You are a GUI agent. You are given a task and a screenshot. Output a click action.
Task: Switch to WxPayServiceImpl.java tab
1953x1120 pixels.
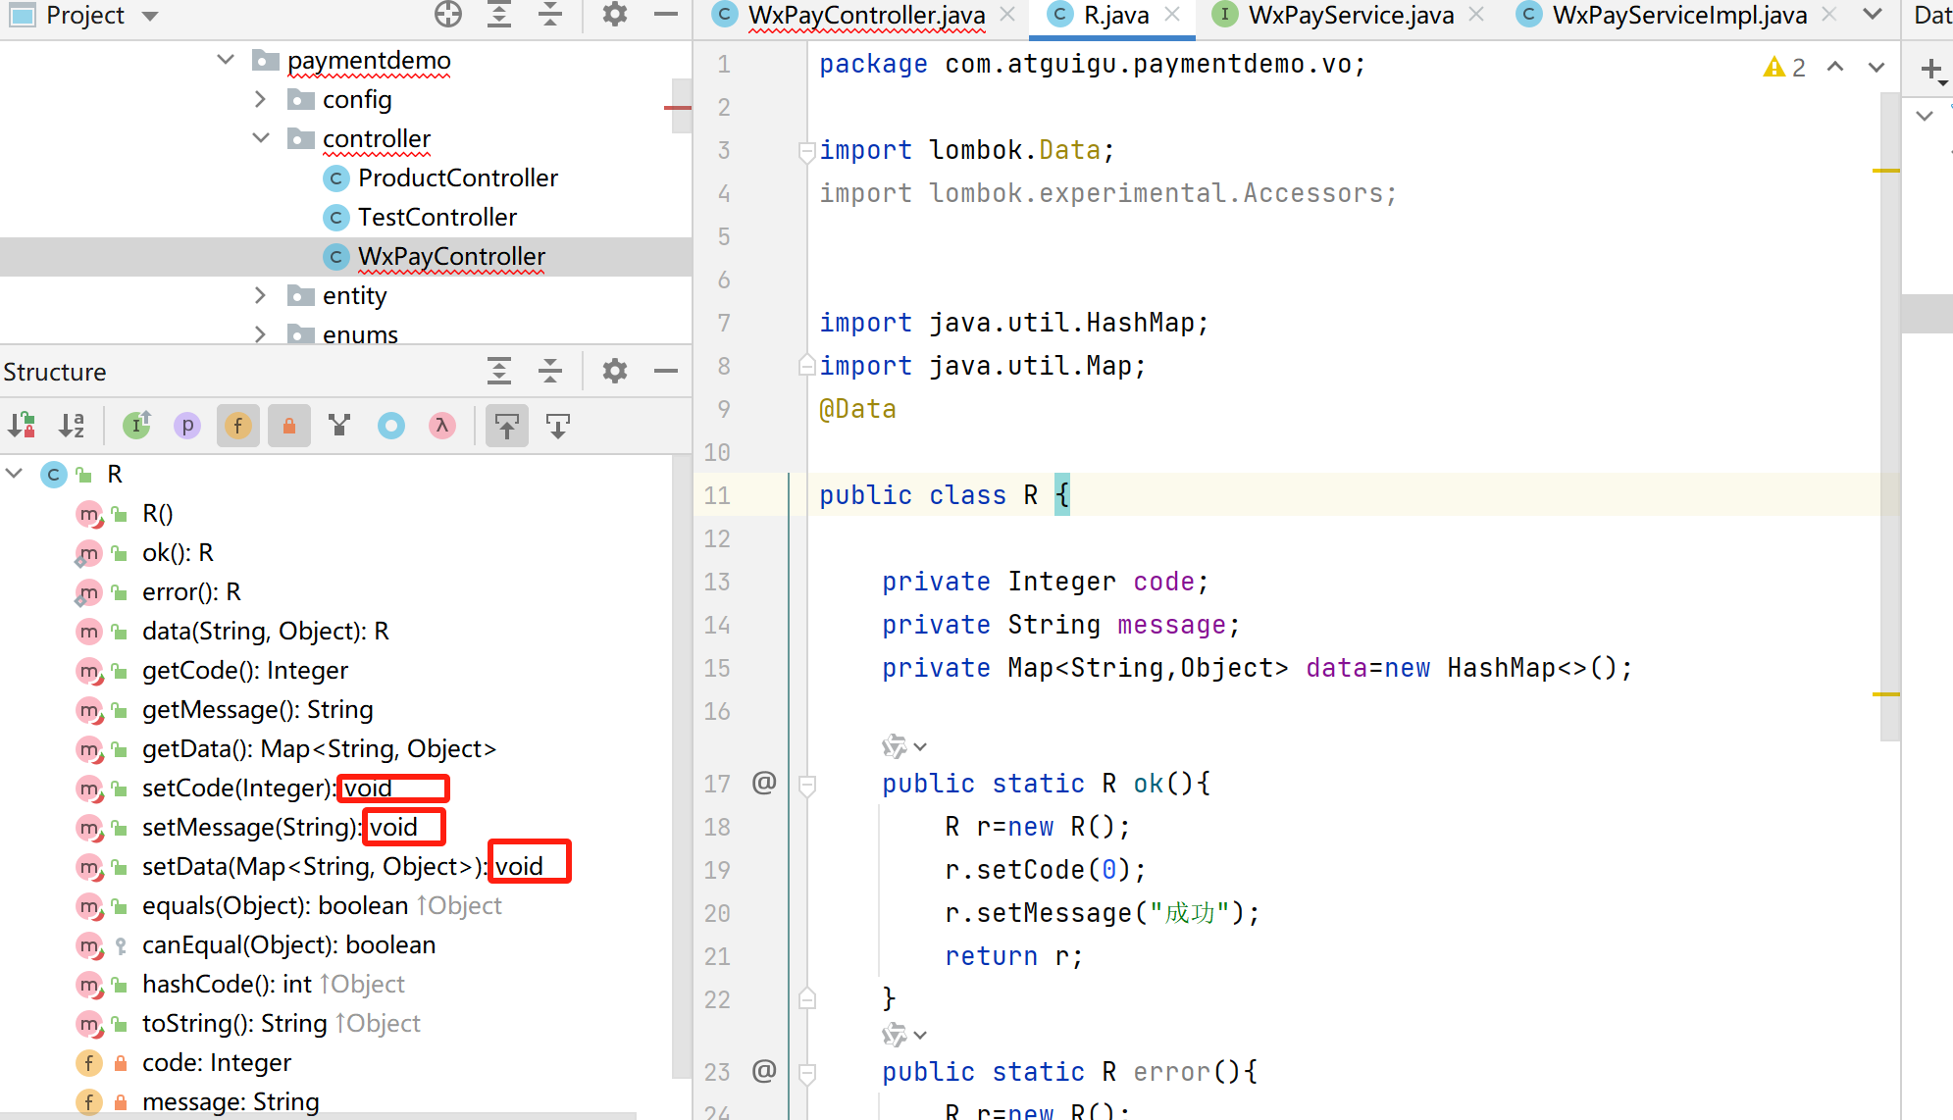(x=1678, y=16)
